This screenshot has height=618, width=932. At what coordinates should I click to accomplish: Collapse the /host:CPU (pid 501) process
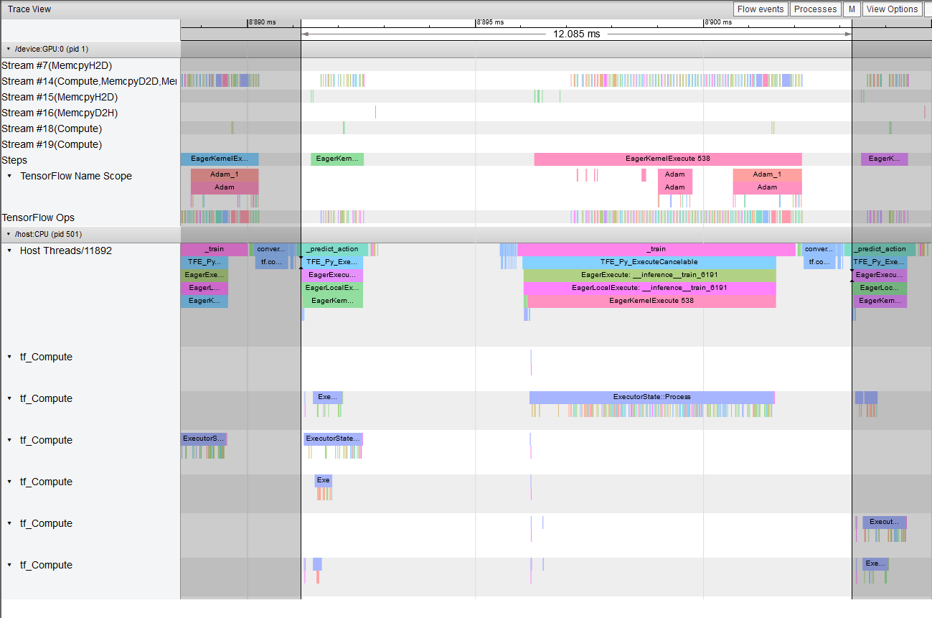click(x=7, y=234)
